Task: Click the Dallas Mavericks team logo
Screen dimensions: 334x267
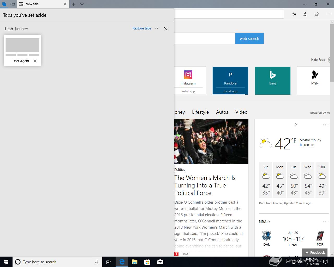Action: click(267, 236)
